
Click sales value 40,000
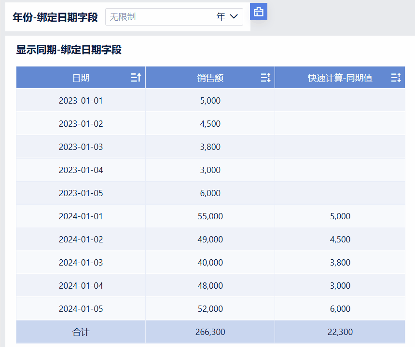click(210, 263)
